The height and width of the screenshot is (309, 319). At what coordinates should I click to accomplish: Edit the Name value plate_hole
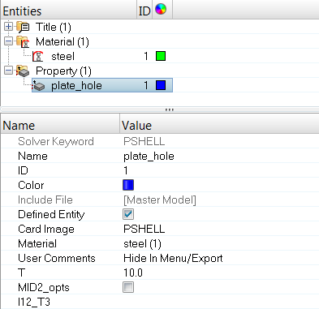coord(149,156)
